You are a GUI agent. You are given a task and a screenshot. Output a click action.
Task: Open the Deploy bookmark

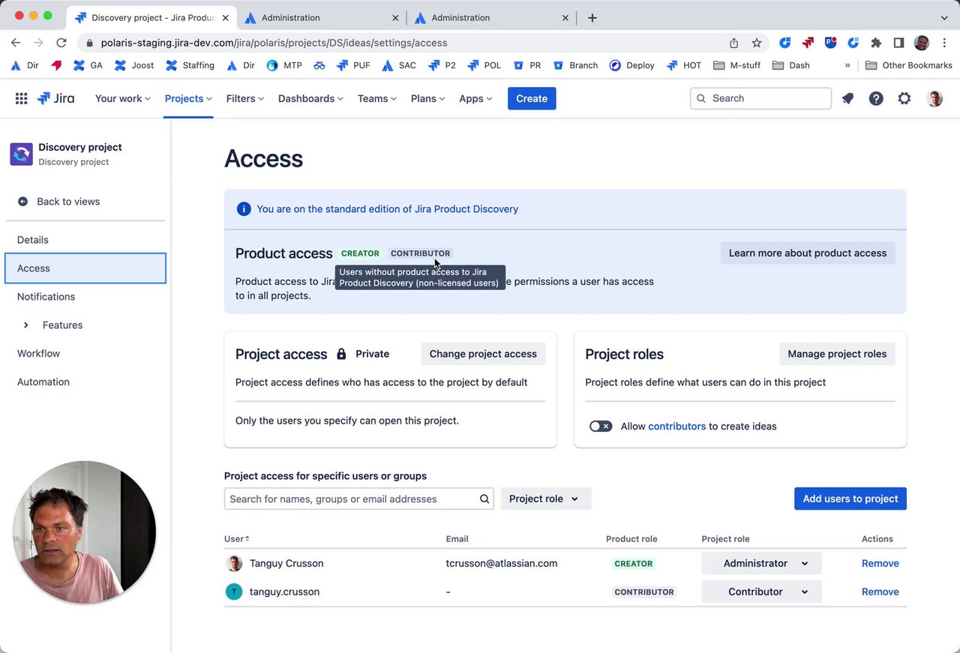pos(631,65)
